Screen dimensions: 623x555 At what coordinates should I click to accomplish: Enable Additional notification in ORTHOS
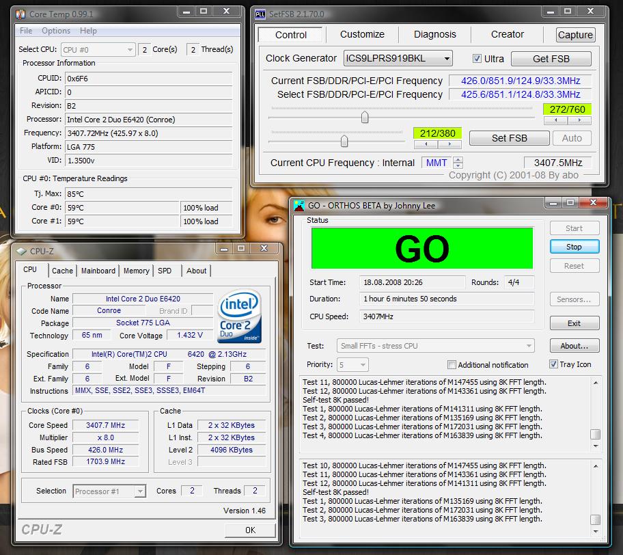(x=452, y=364)
